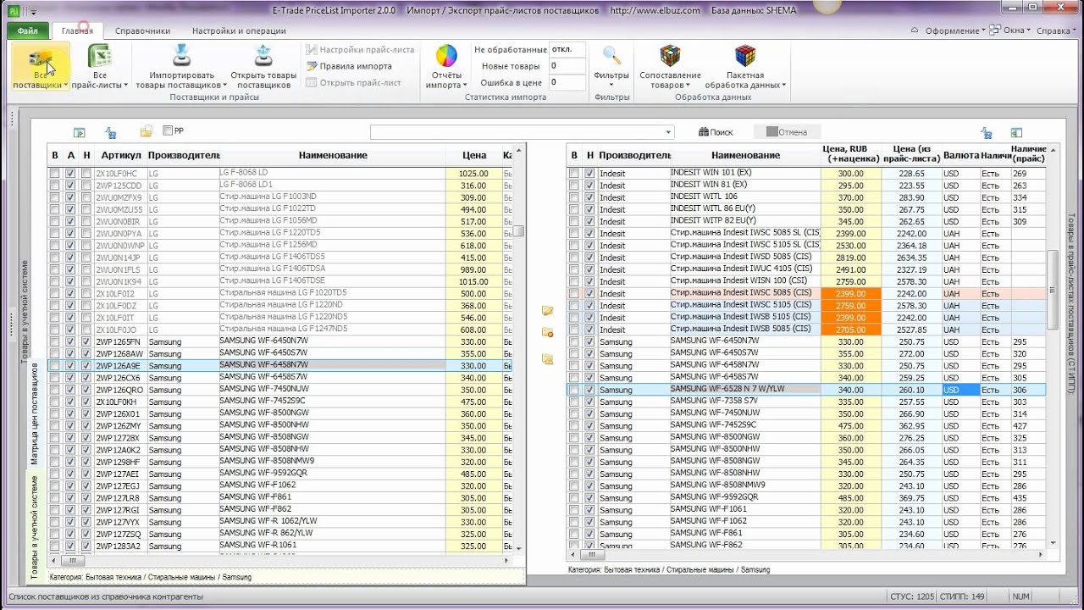
Task: Click the Цена (из прайс-листа) column header
Action: point(911,154)
